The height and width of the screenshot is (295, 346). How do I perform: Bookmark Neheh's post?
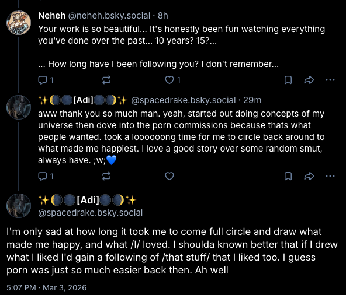point(288,80)
